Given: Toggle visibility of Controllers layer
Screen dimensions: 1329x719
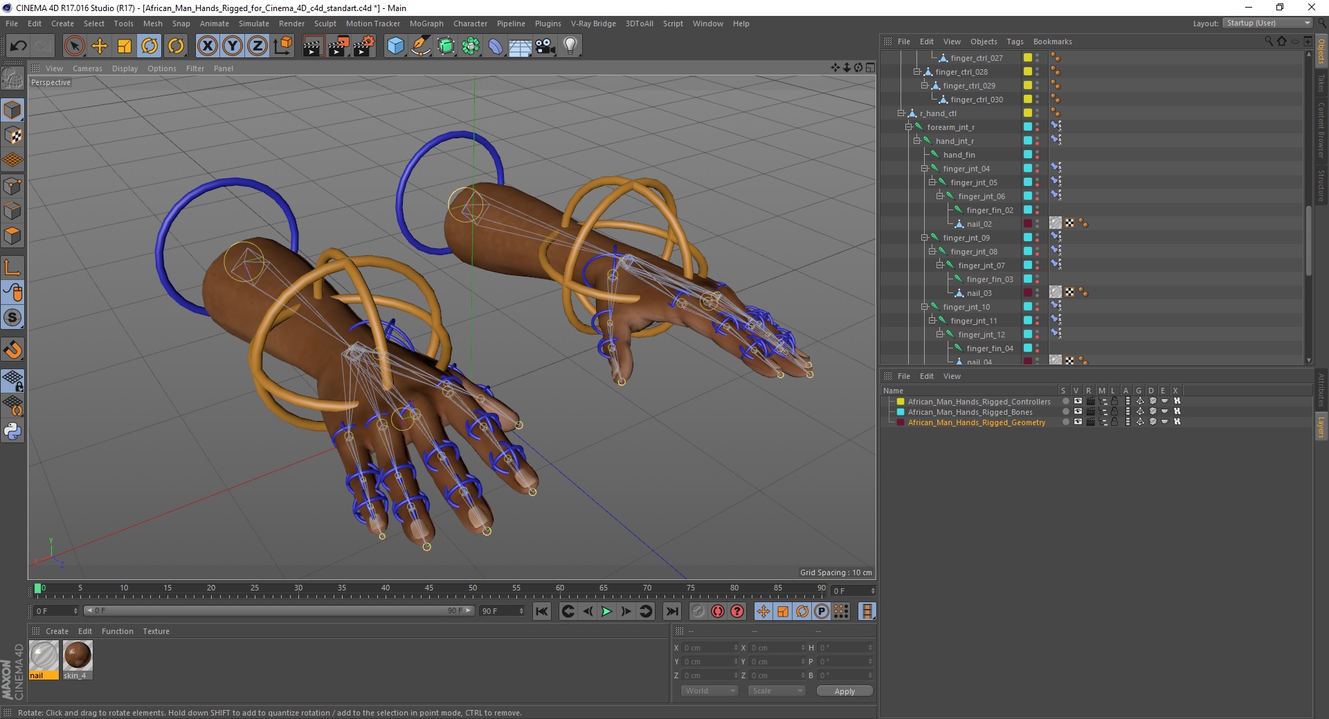Looking at the screenshot, I should pos(1078,401).
